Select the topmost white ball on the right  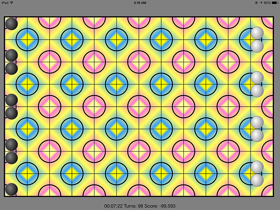(x=257, y=33)
